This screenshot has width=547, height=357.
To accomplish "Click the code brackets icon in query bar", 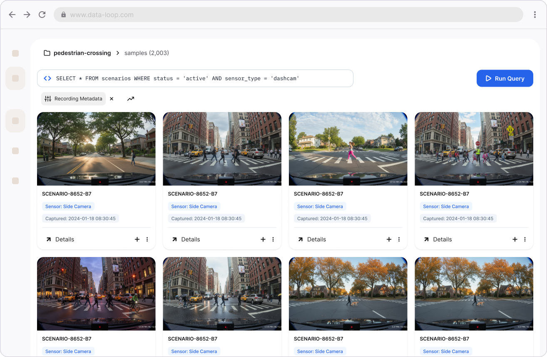I will click(x=47, y=78).
